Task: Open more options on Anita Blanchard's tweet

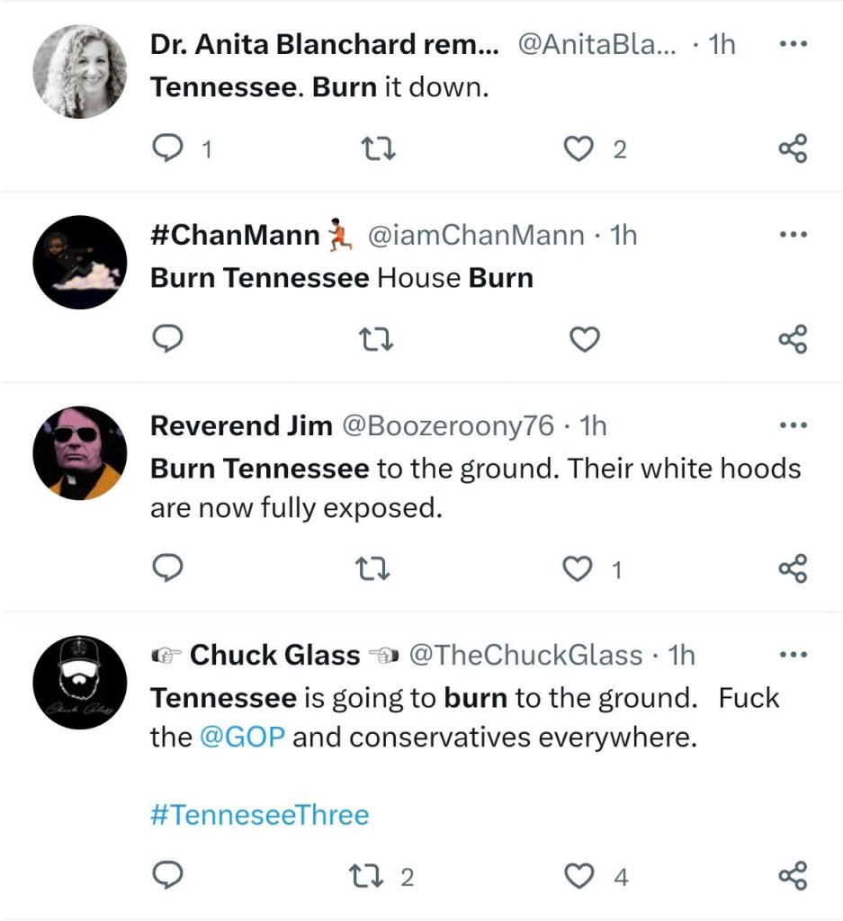Action: coord(792,44)
